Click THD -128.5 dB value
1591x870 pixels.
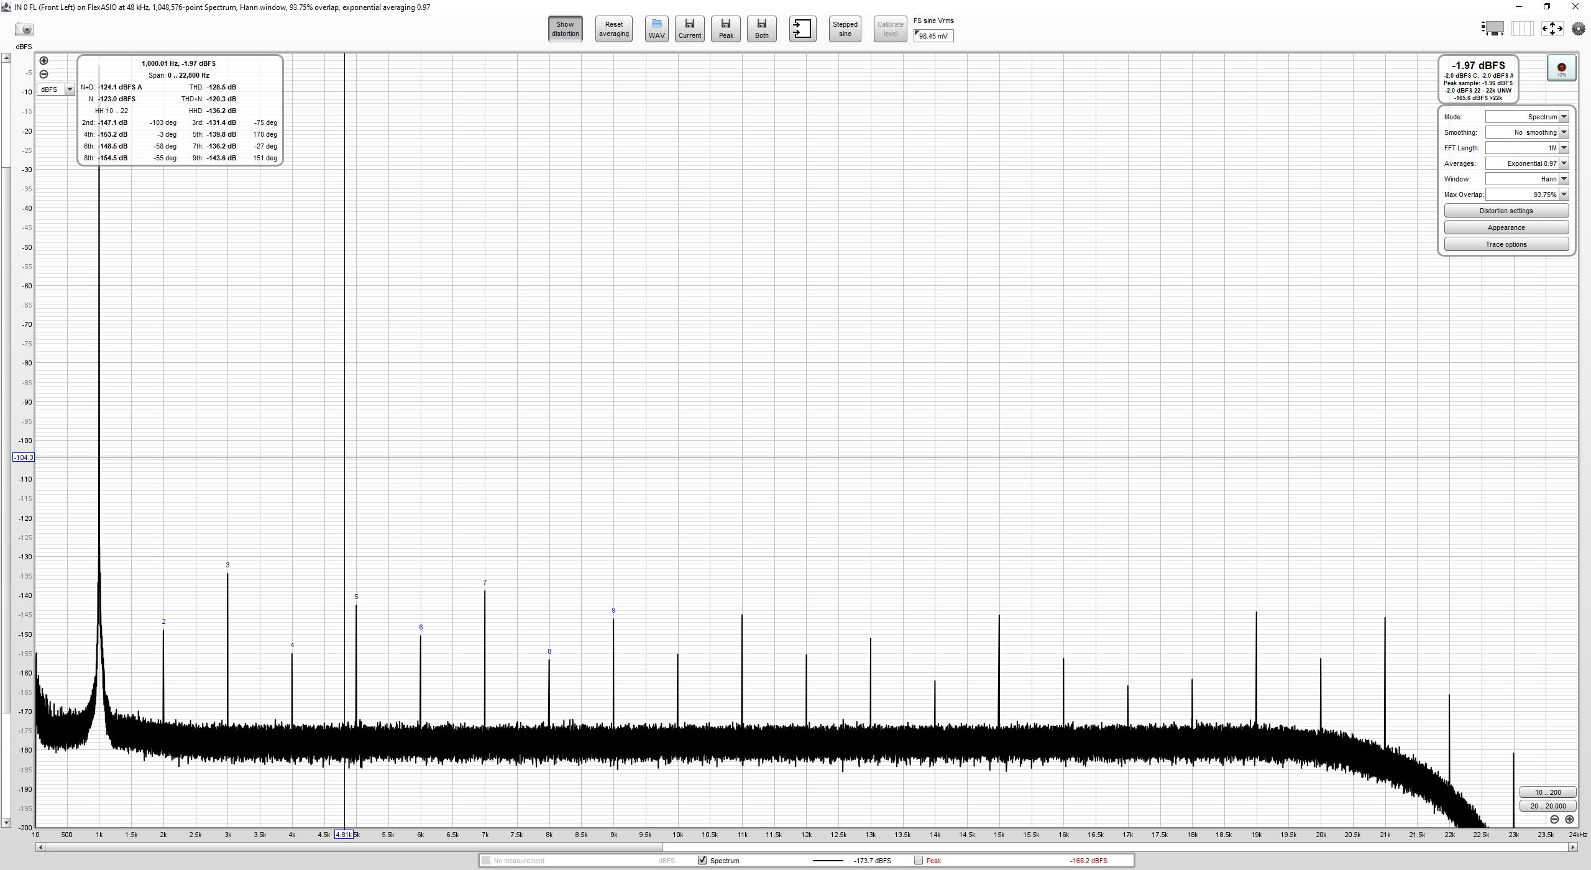(221, 87)
